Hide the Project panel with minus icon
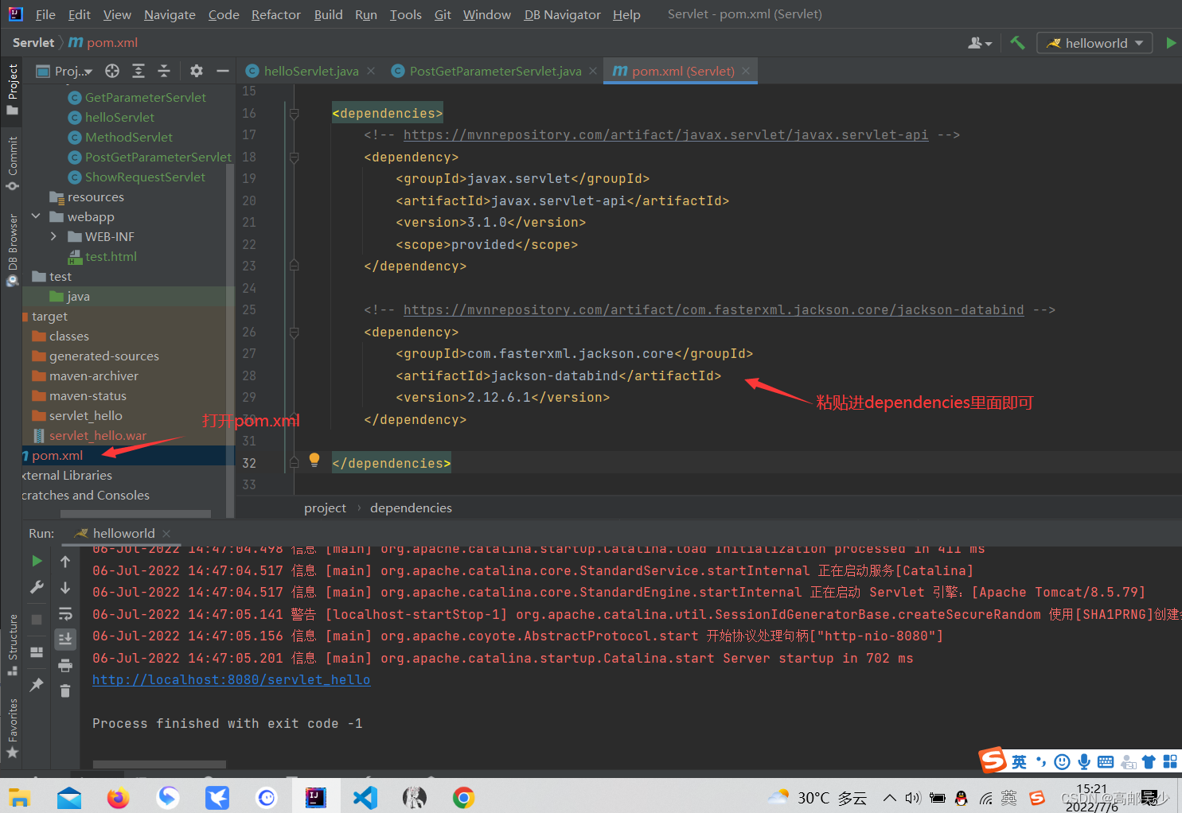The height and width of the screenshot is (813, 1182). (x=223, y=71)
